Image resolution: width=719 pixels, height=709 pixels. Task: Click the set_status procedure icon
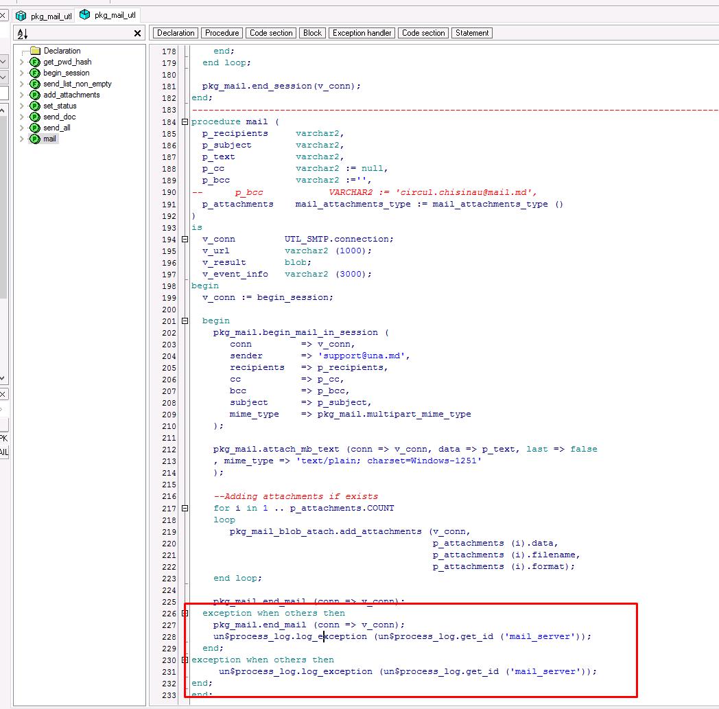click(35, 106)
